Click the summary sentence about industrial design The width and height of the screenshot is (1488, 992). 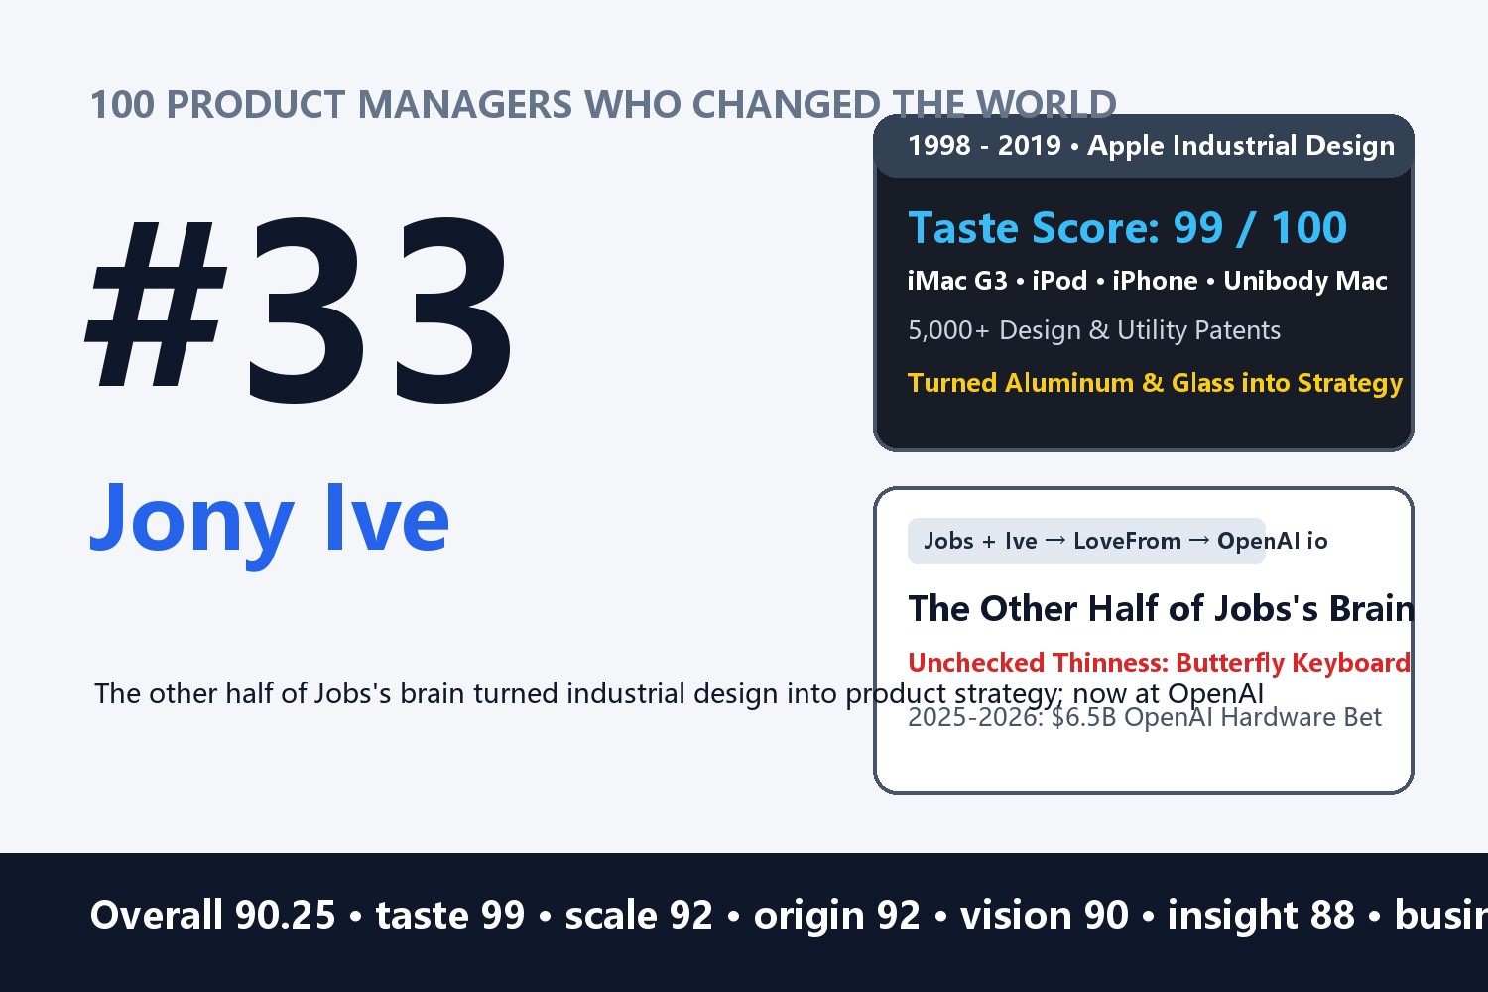coord(680,693)
